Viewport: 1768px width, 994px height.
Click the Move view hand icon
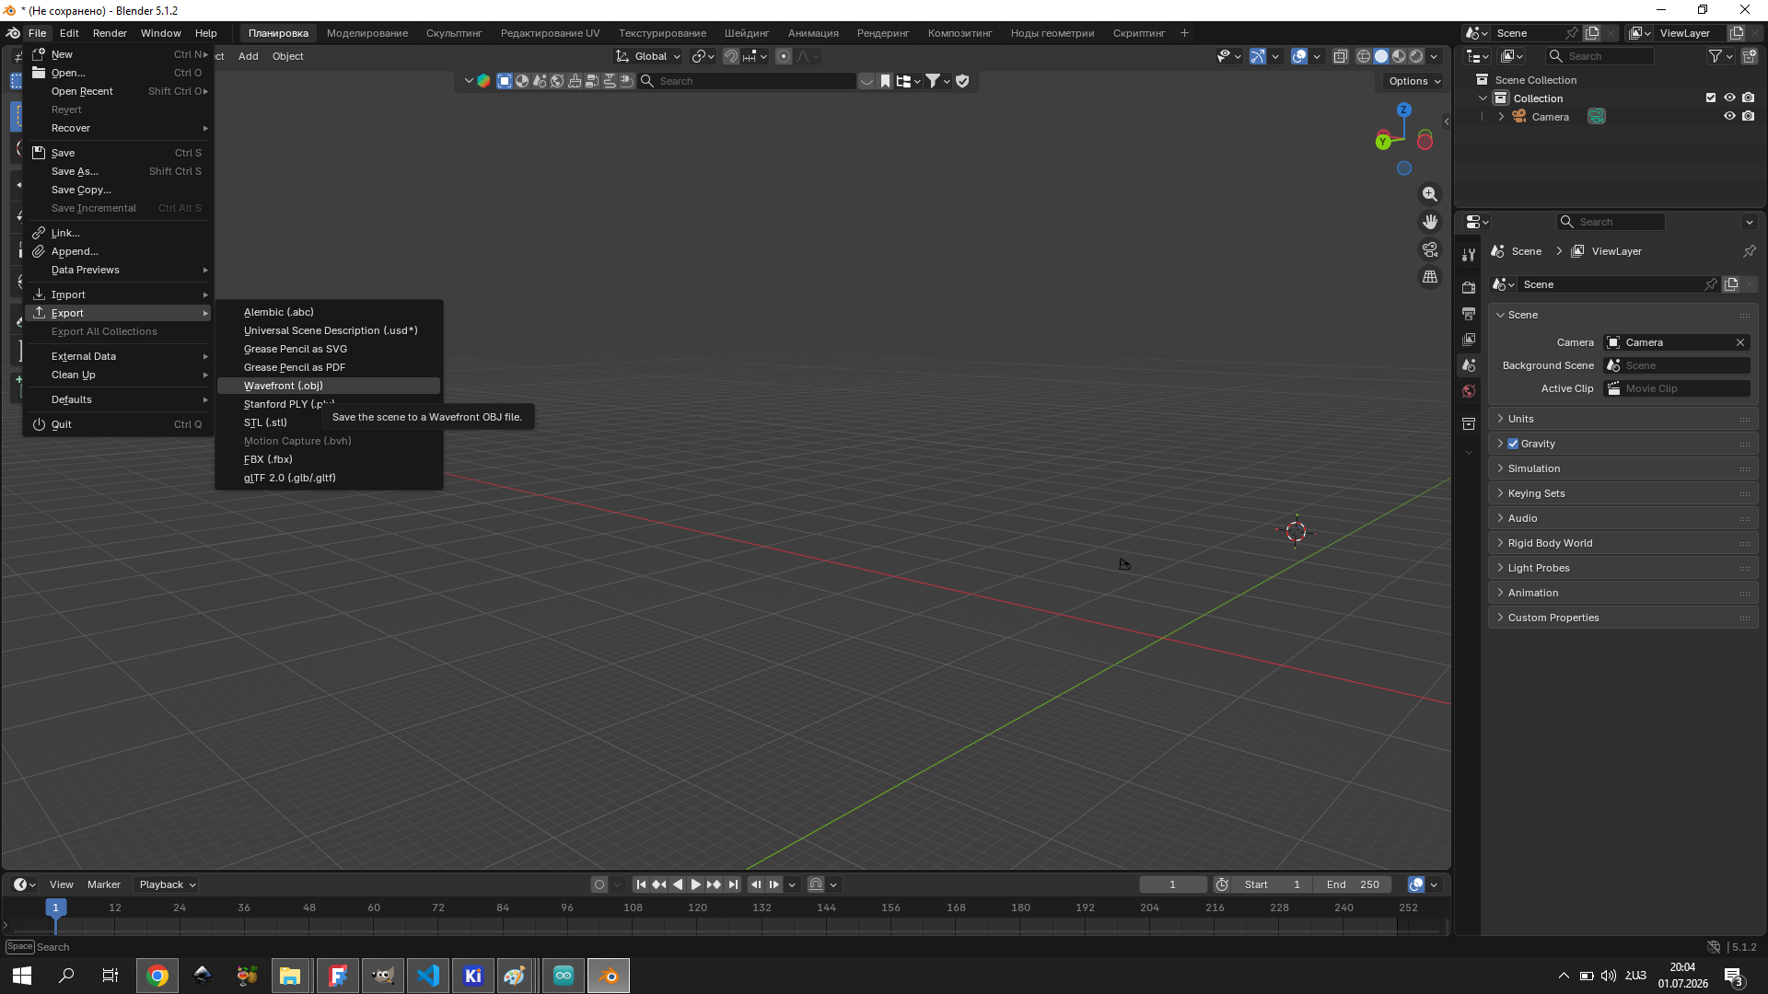tap(1430, 222)
